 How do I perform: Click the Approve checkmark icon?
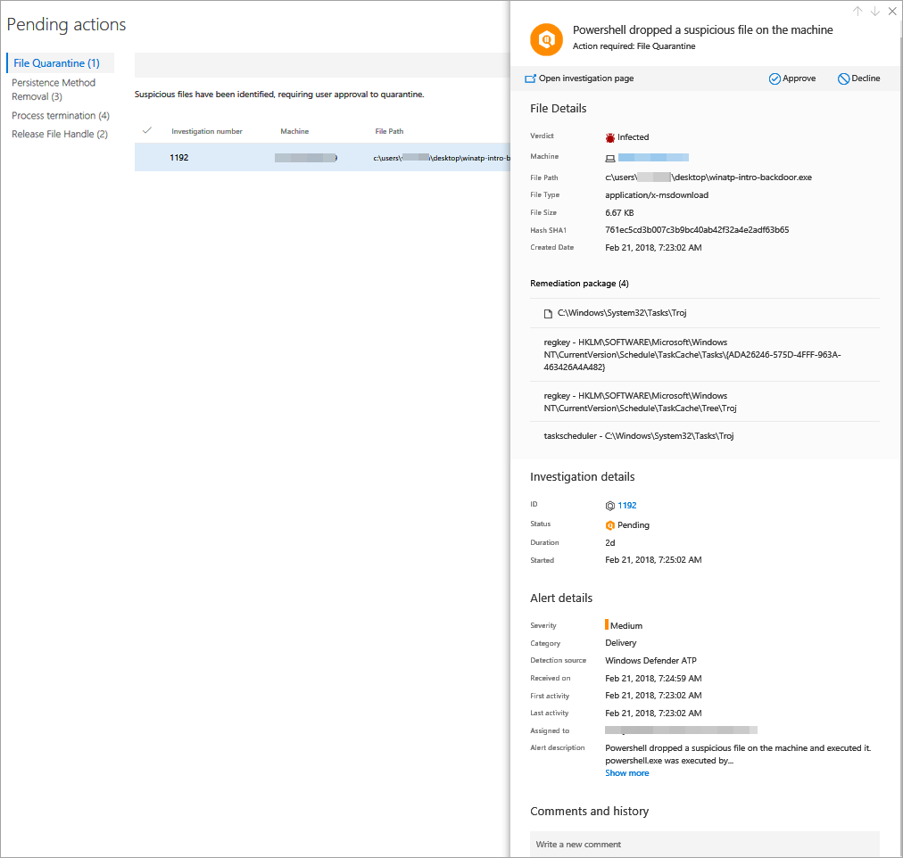[775, 78]
